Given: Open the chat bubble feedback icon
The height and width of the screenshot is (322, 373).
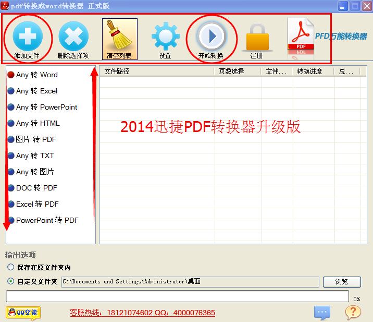Looking at the screenshot, I should [x=322, y=313].
